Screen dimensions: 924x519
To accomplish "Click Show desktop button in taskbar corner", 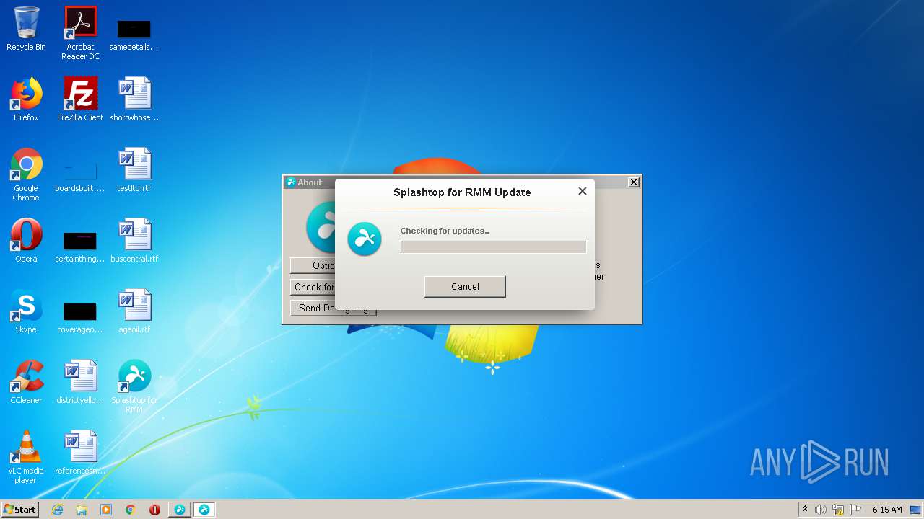I will [x=916, y=510].
